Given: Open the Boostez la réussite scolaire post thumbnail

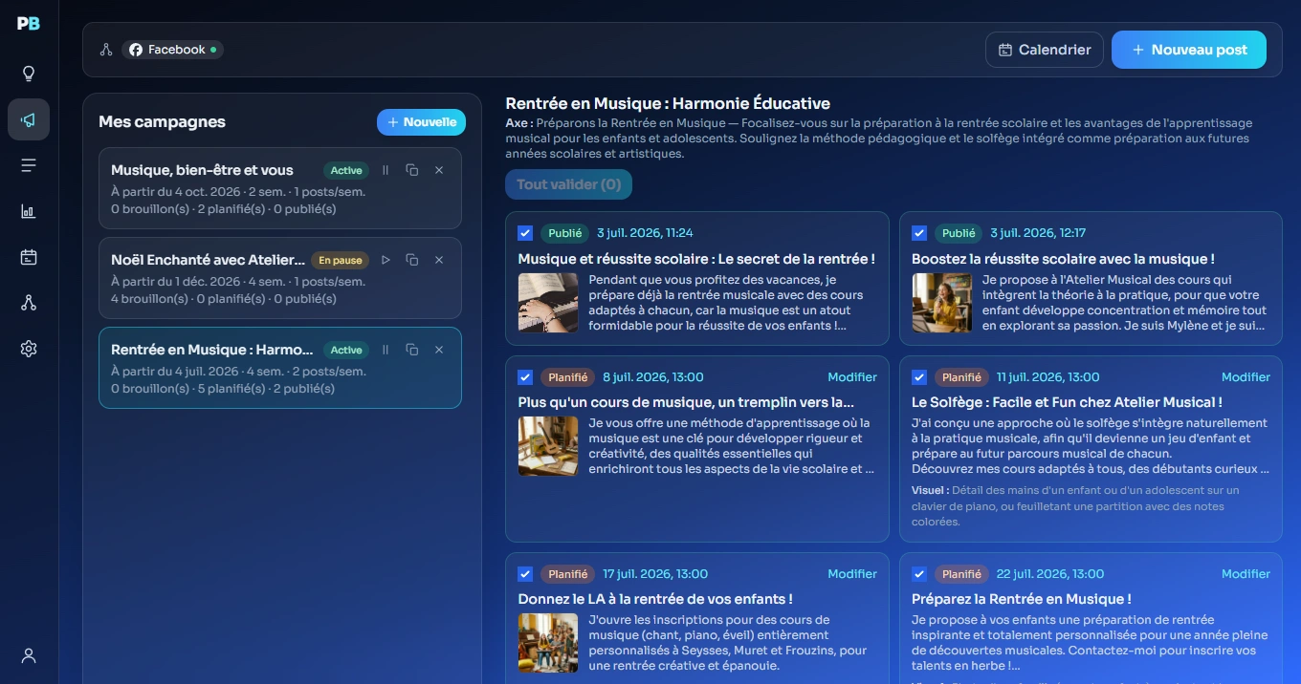Looking at the screenshot, I should pyautogui.click(x=942, y=303).
